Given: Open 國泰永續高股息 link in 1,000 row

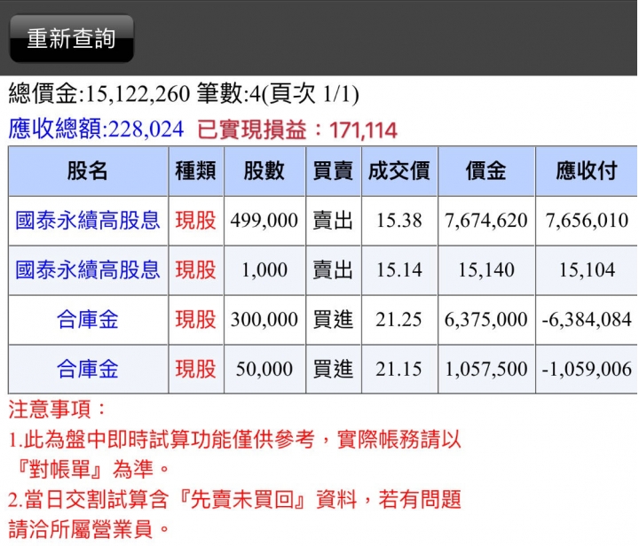Looking at the screenshot, I should [88, 270].
